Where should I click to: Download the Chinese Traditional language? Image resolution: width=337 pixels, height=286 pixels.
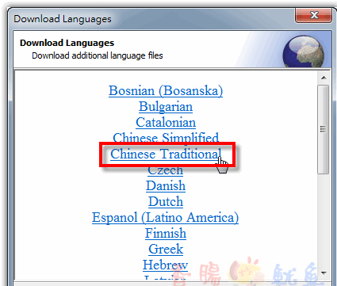coord(166,154)
